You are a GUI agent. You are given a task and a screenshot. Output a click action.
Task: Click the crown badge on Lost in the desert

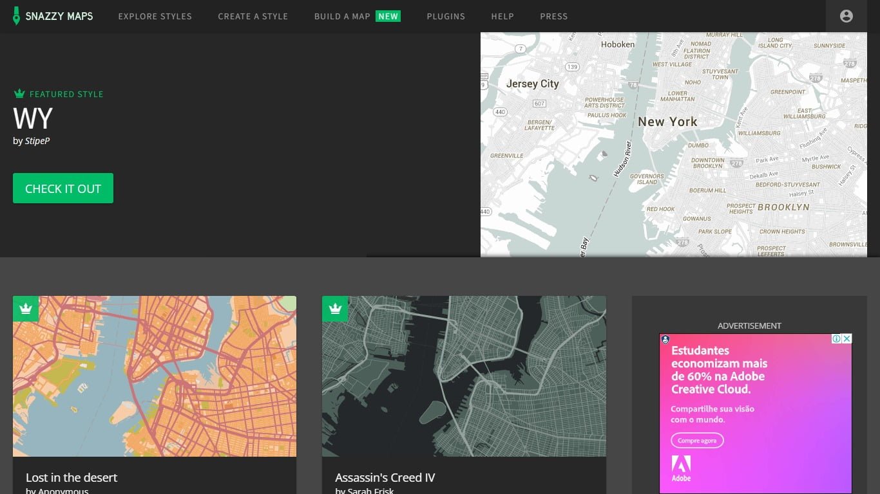click(x=26, y=309)
